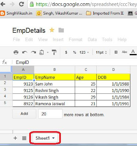Click the Add rows button
The width and height of the screenshot is (137, 146).
24,114
